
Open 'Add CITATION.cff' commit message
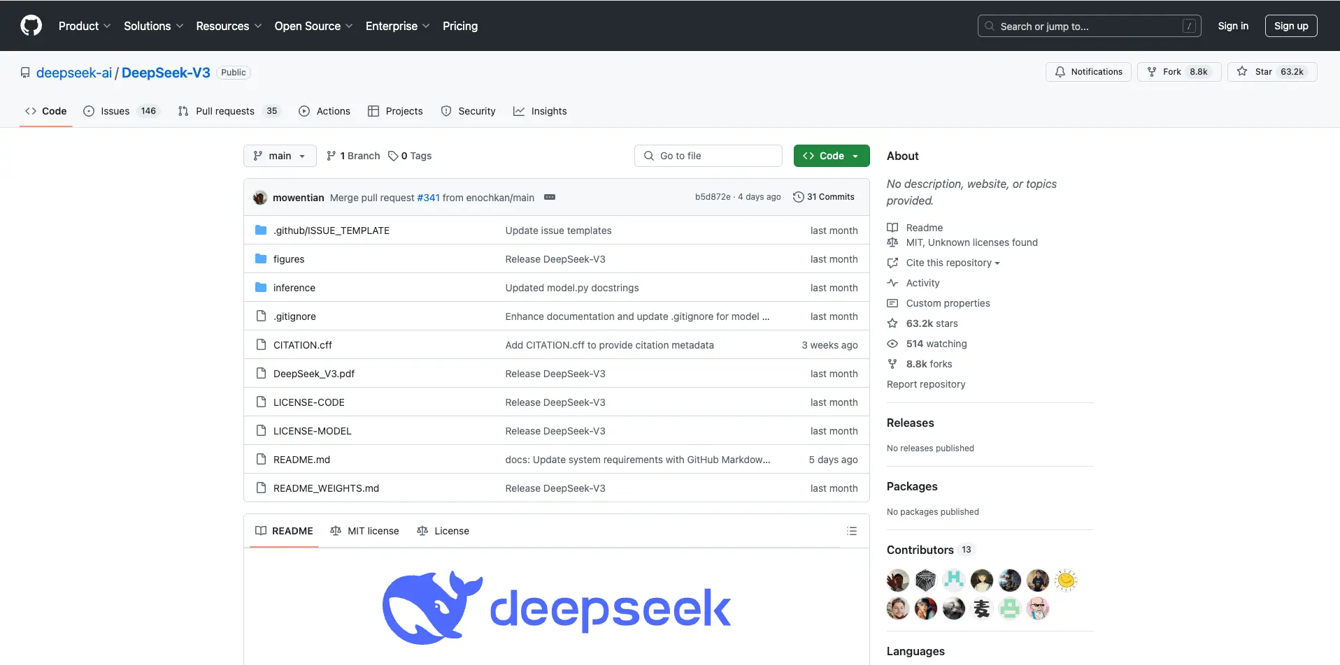(610, 345)
